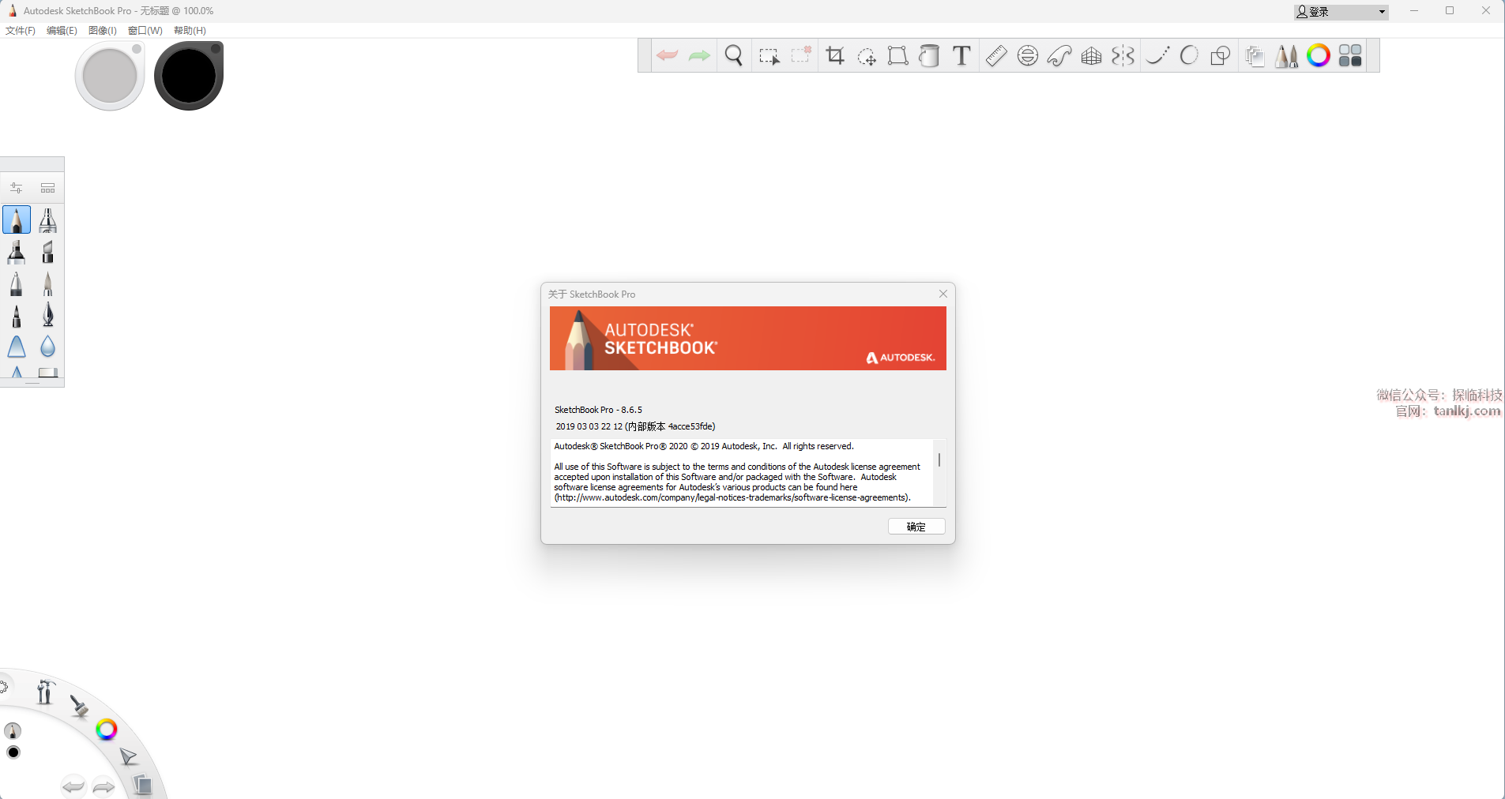The width and height of the screenshot is (1505, 799).
Task: Click the Undo arrow in the top toolbar
Action: click(x=668, y=55)
